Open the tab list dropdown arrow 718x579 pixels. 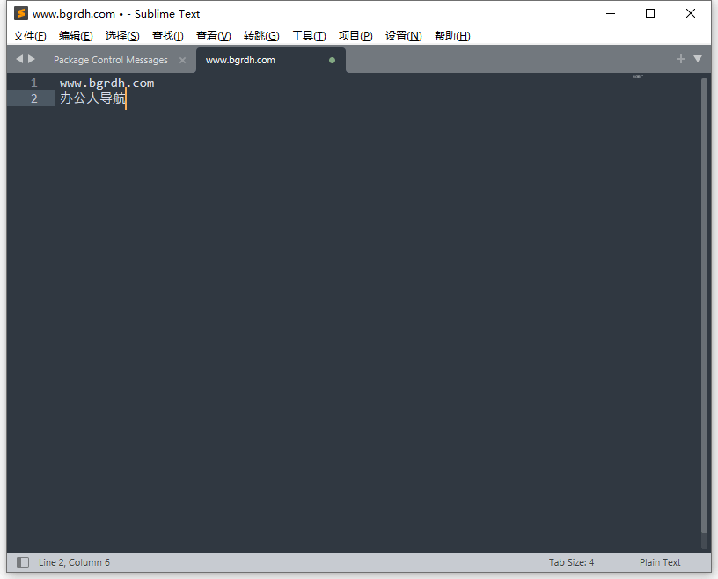pos(698,59)
